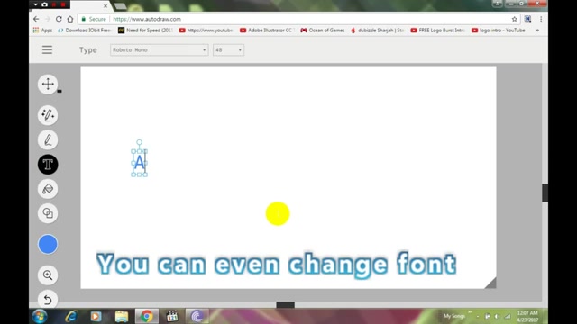
Task: Open a new browser tab
Action: click(120, 6)
